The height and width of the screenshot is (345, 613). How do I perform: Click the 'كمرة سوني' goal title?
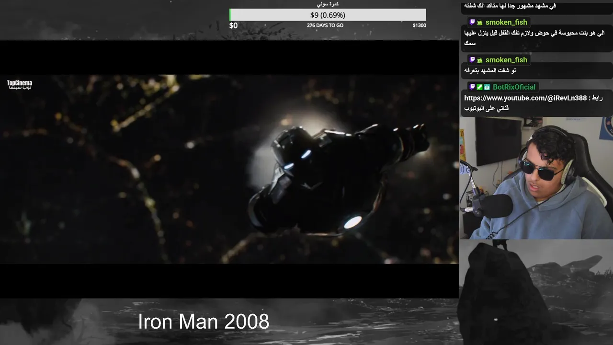click(x=328, y=4)
